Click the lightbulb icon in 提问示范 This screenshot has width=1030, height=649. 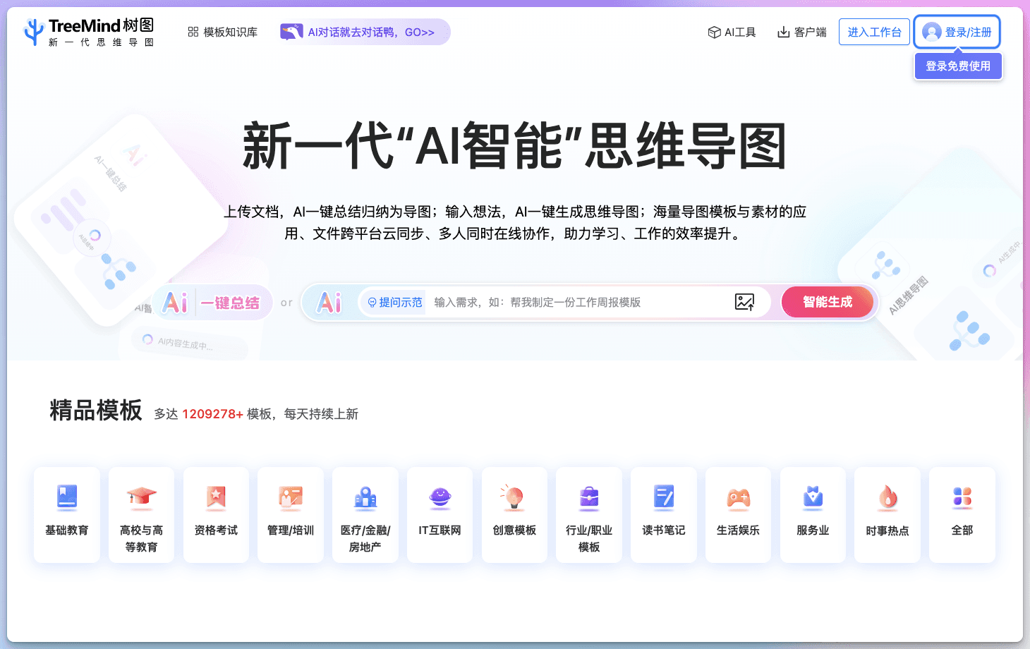[x=372, y=303]
